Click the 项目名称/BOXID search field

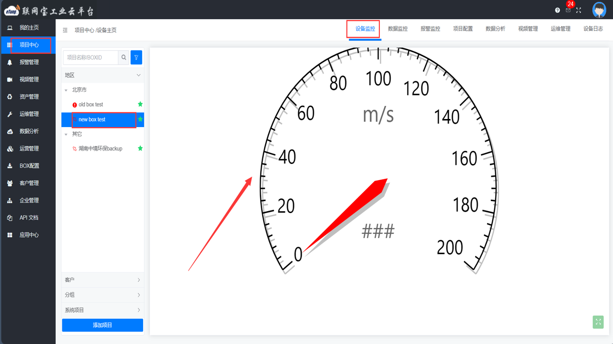[x=91, y=57]
